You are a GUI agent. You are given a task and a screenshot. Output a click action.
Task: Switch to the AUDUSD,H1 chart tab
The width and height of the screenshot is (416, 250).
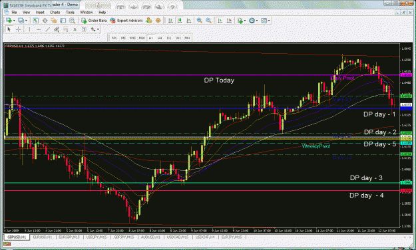150,237
